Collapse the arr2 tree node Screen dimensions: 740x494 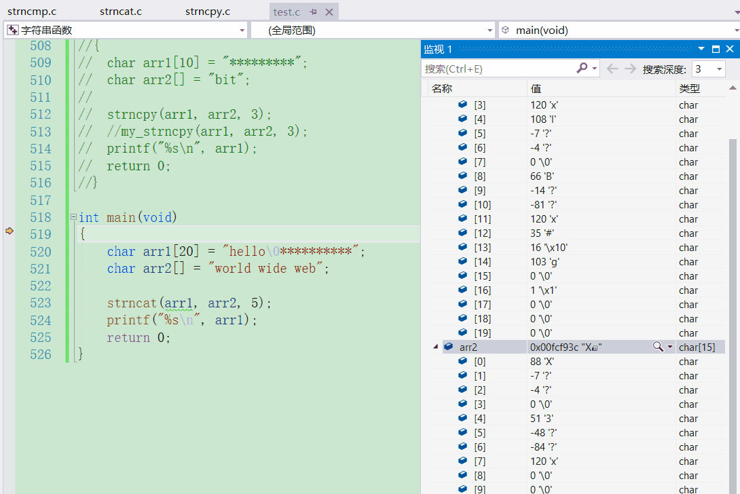pos(435,347)
